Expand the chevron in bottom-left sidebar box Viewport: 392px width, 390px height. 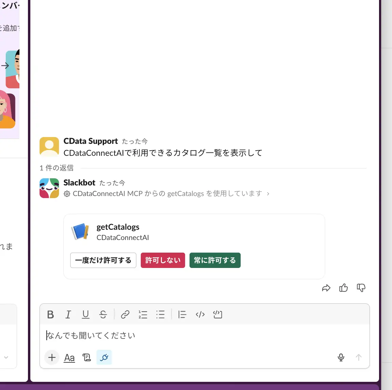(6, 358)
